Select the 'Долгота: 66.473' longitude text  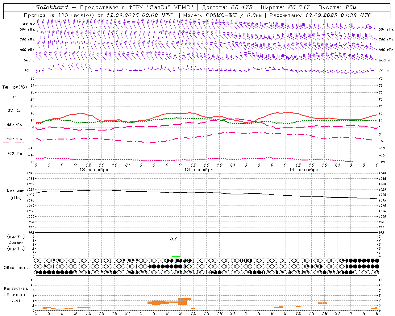coord(227,7)
